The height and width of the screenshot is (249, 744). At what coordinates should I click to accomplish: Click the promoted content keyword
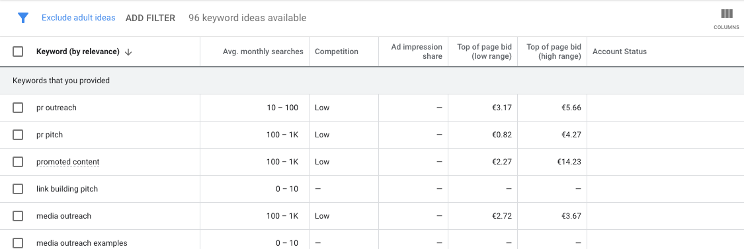68,162
